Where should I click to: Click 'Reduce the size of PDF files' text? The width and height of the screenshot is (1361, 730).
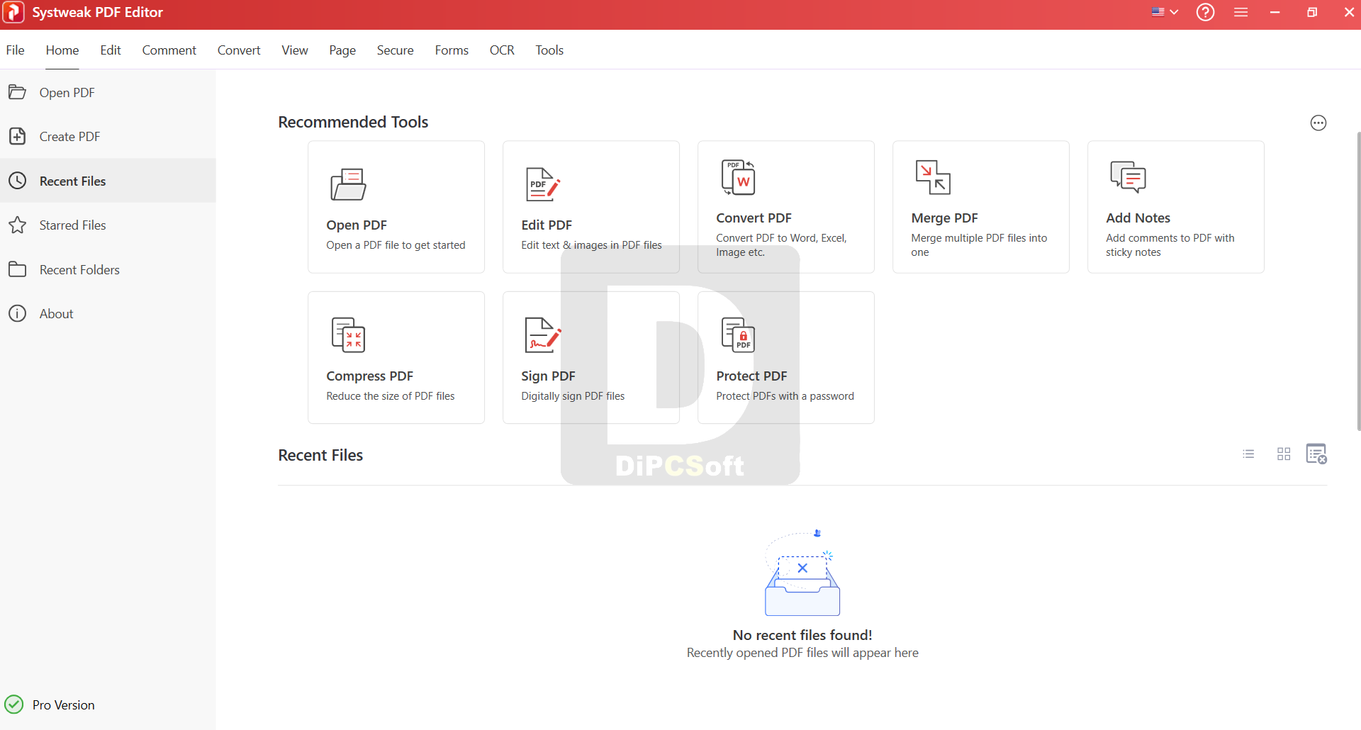pyautogui.click(x=391, y=396)
